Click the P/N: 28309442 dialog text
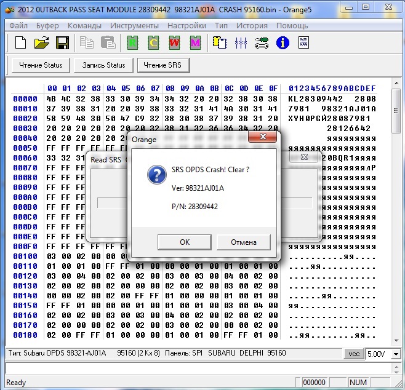The height and width of the screenshot is (390, 405). [194, 207]
